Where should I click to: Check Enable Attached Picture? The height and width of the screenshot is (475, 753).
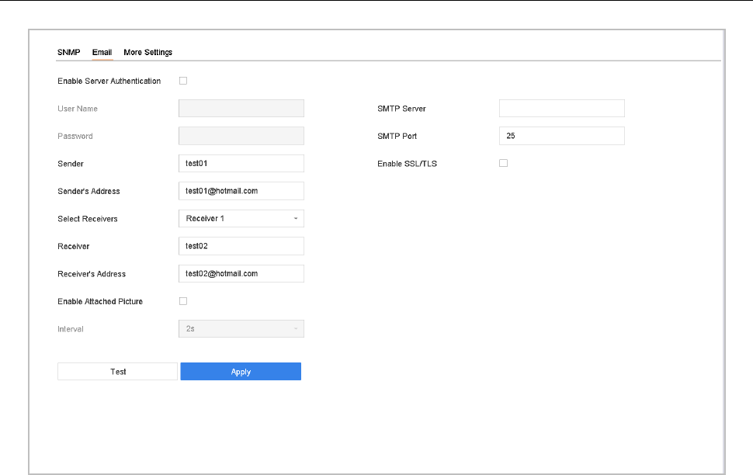[183, 301]
